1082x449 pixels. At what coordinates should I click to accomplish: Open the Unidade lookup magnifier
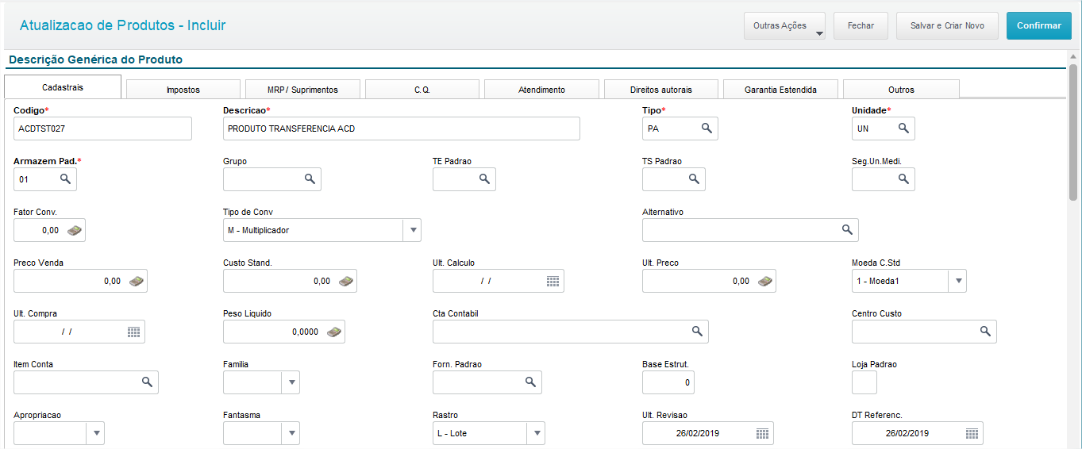[903, 129]
